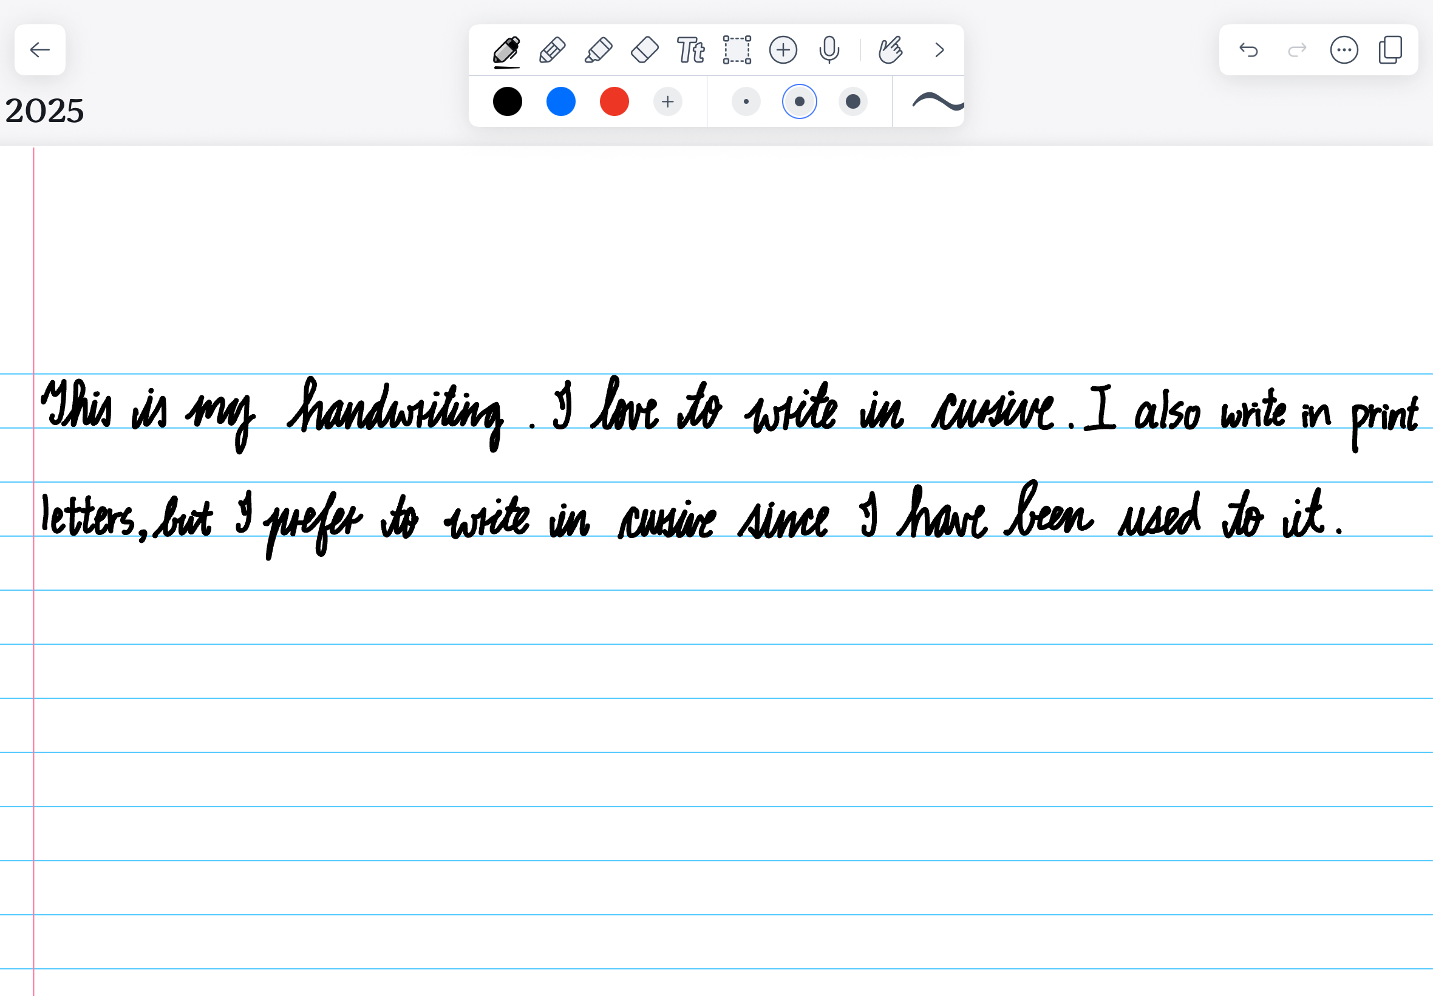Select the pencil tool

552,50
